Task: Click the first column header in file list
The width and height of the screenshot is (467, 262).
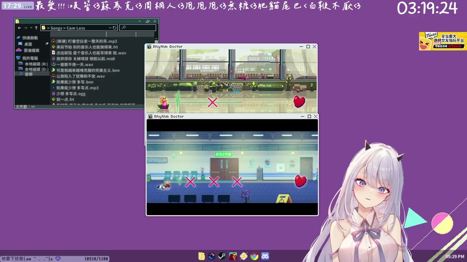Action: point(78,34)
